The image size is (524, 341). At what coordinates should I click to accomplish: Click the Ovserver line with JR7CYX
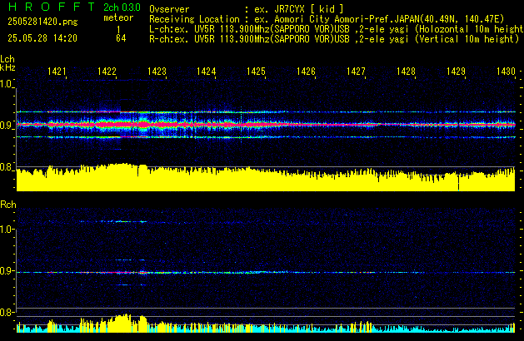(247, 9)
